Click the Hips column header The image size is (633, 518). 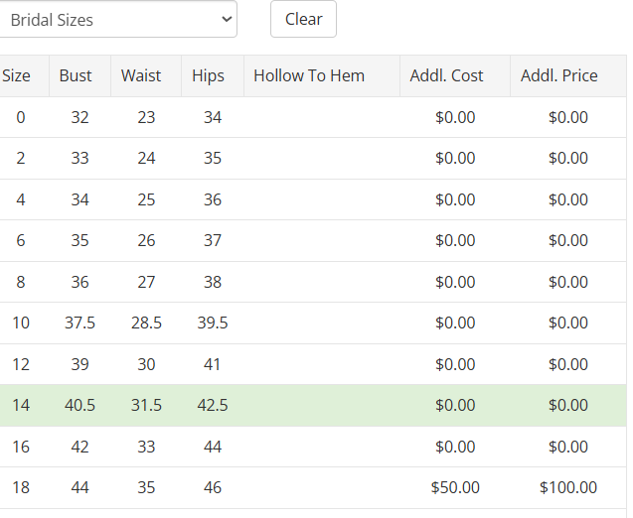coord(209,75)
